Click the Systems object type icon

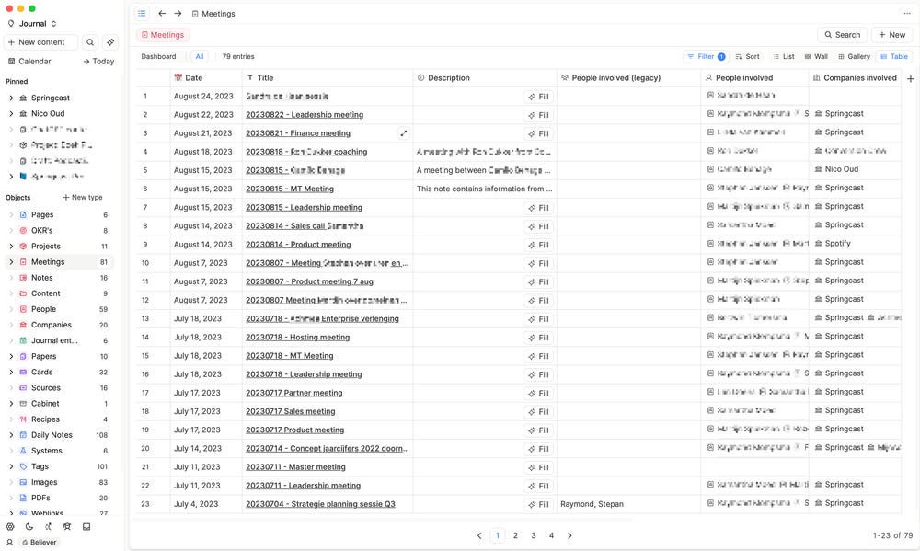pyautogui.click(x=24, y=451)
